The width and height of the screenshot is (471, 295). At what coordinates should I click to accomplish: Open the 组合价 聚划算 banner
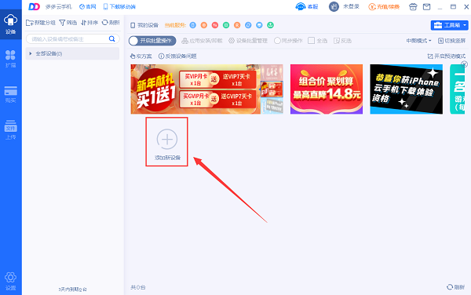click(327, 89)
